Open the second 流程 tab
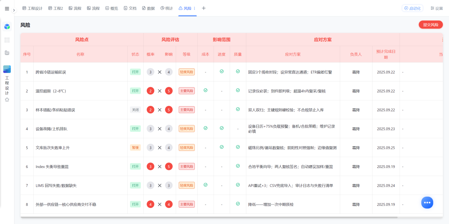Viewport: 449px width, 224px height. click(93, 8)
